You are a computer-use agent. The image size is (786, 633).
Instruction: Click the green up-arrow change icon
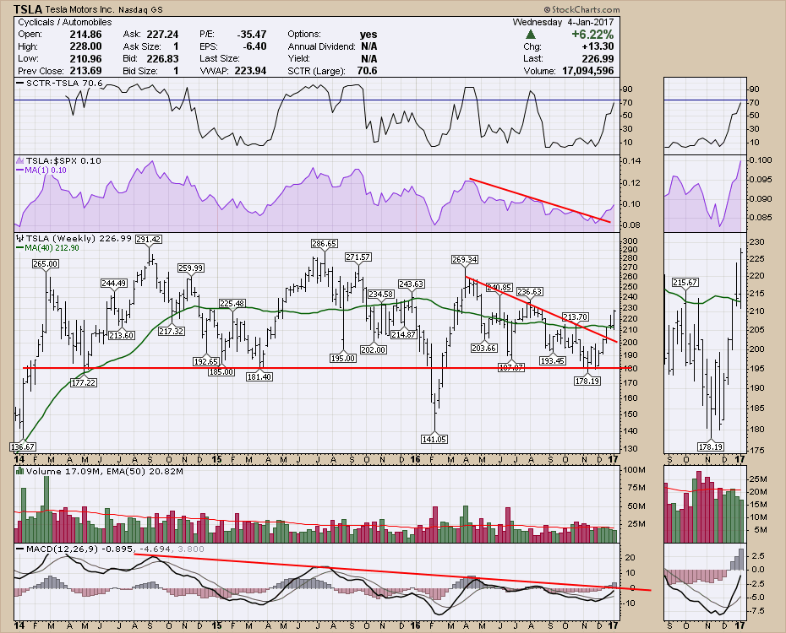[531, 35]
